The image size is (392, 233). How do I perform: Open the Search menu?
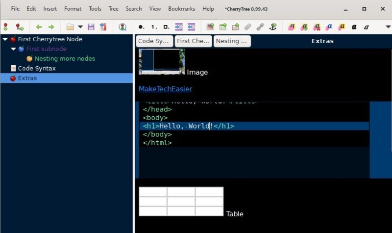[134, 9]
